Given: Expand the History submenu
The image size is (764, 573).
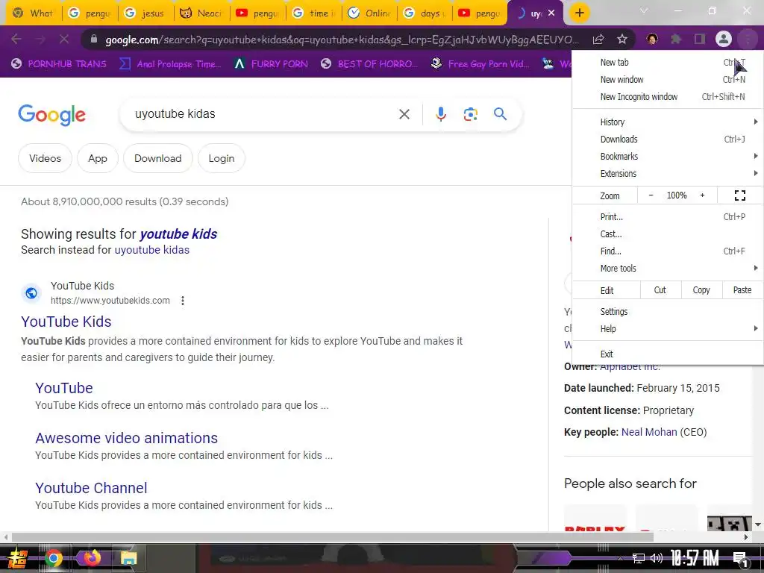Looking at the screenshot, I should click(x=668, y=122).
